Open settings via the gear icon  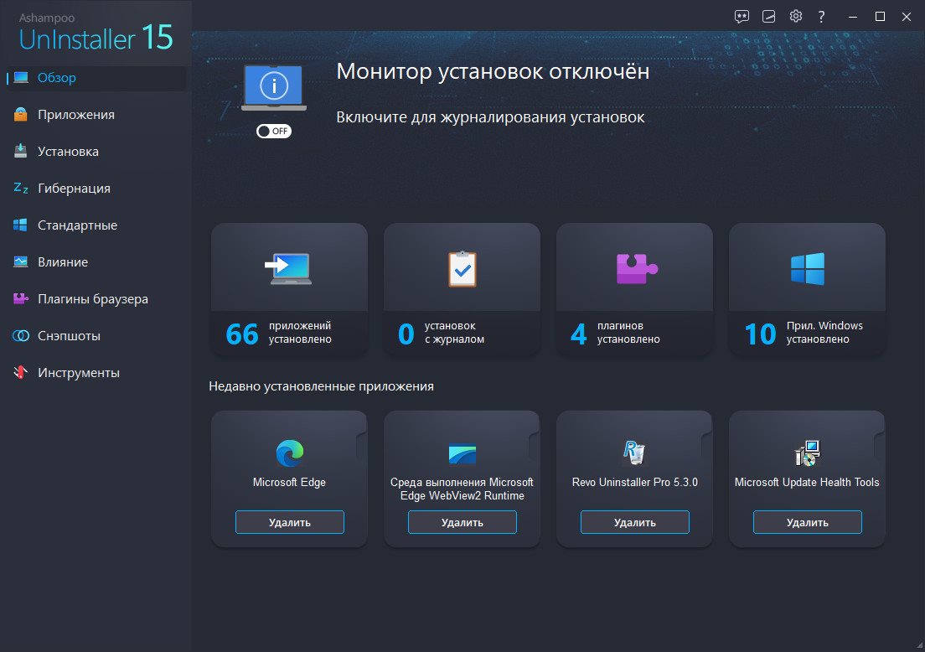[796, 16]
